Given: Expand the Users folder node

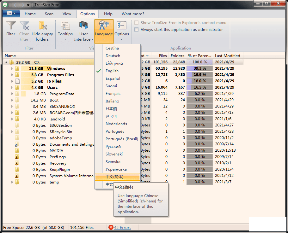Looking at the screenshot, I should pyautogui.click(x=12, y=87).
